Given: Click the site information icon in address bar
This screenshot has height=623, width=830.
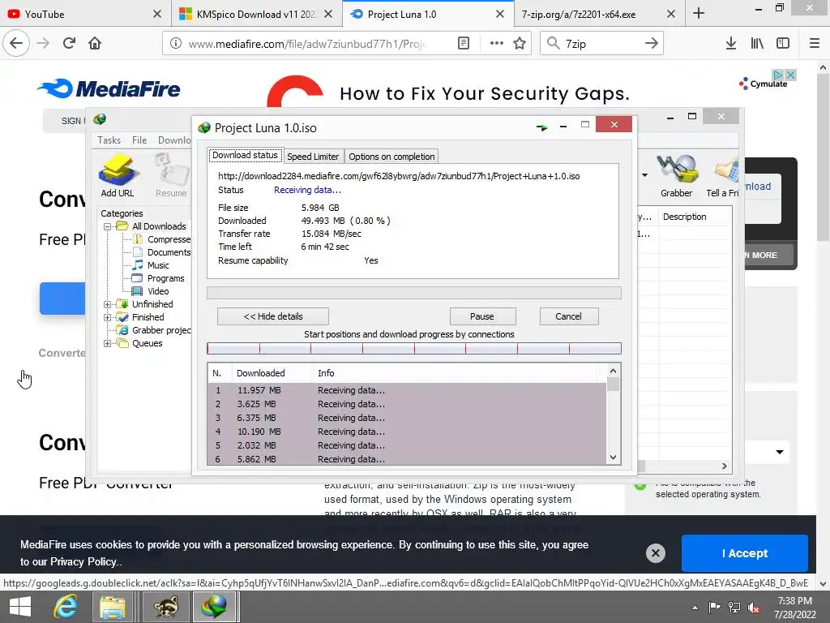Looking at the screenshot, I should pos(176,43).
